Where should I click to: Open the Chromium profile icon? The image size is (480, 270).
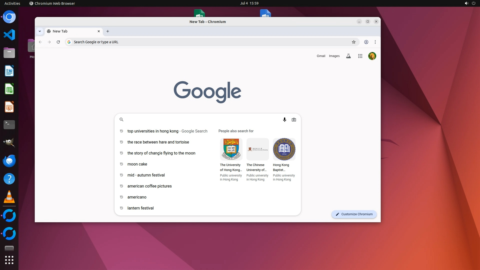click(x=366, y=42)
